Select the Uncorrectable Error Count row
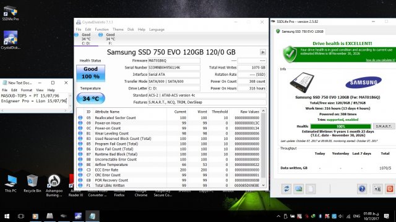The height and width of the screenshot is (222, 396). coord(169,159)
